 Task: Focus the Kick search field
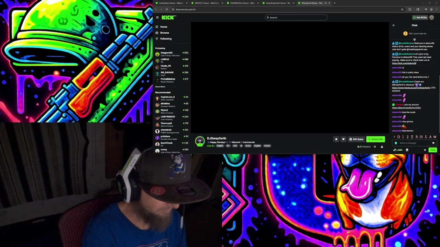(x=296, y=17)
